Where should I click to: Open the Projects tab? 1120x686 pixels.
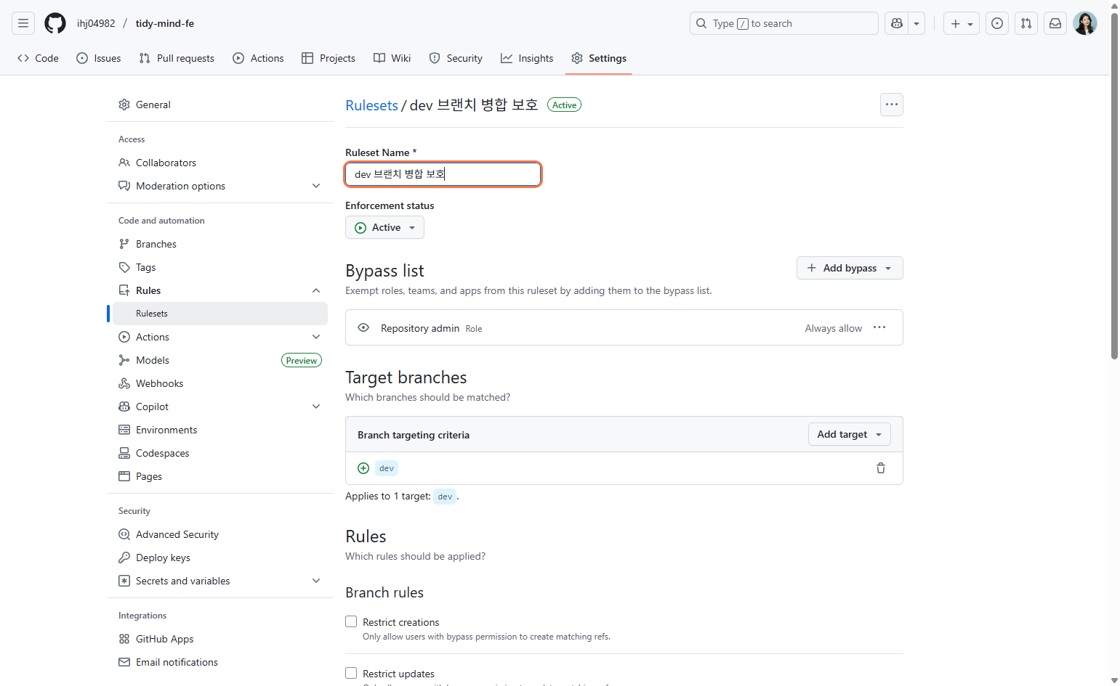tap(329, 58)
